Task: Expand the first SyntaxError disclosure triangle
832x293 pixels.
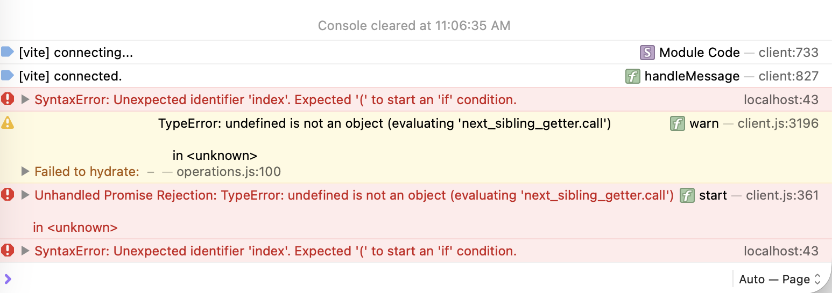Action: [x=25, y=99]
